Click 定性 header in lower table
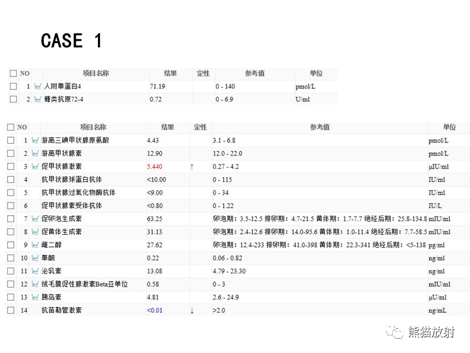This screenshot has height=353, width=470. coord(200,127)
